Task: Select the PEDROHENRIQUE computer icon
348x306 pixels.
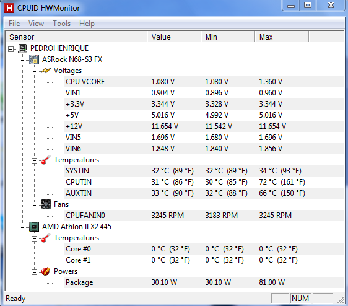Action: (x=22, y=48)
